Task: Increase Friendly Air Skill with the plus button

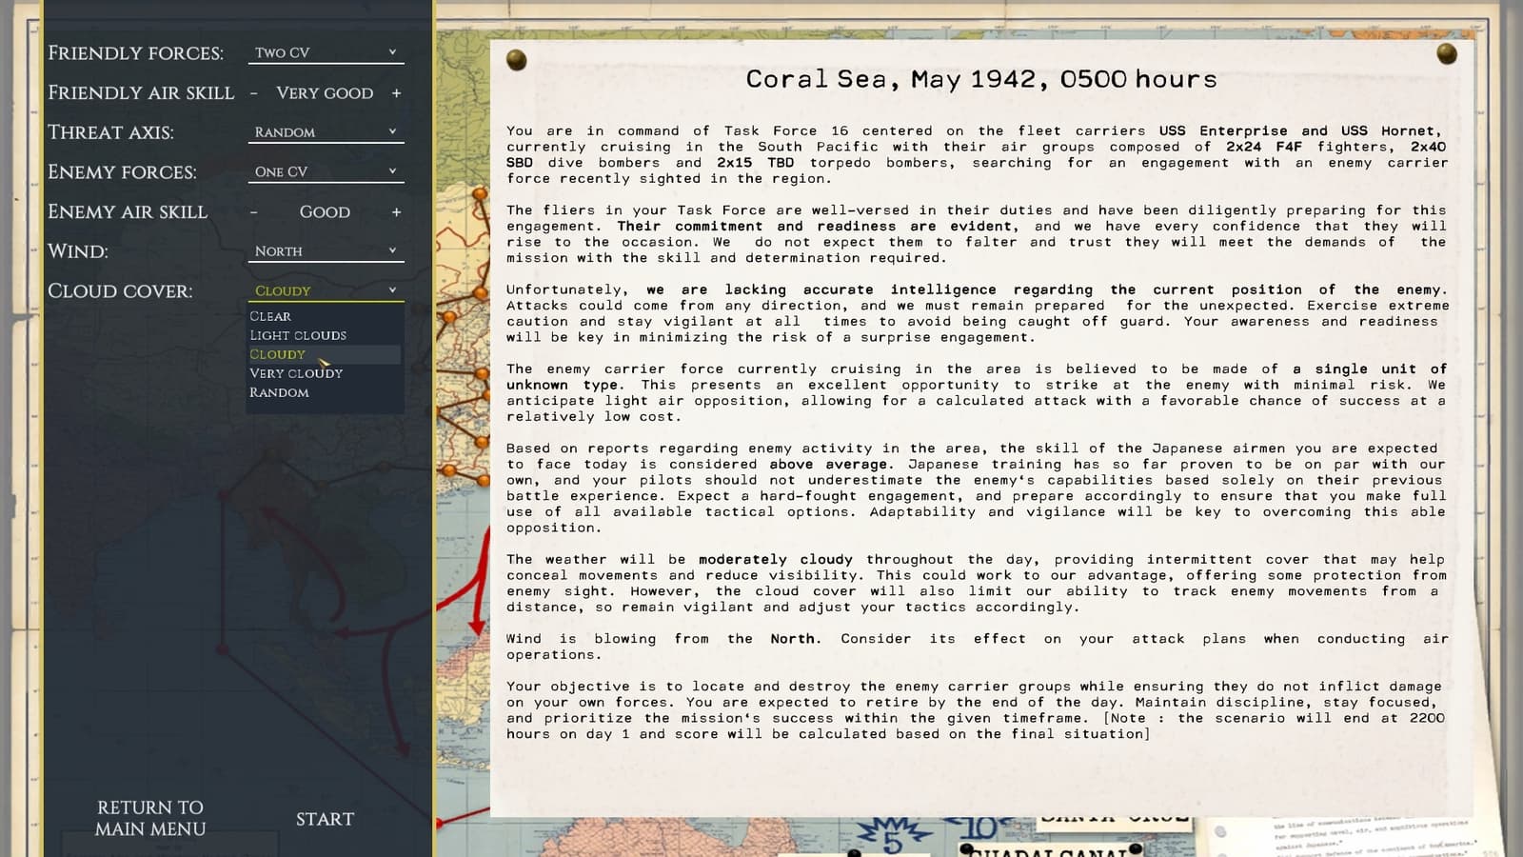Action: point(396,93)
